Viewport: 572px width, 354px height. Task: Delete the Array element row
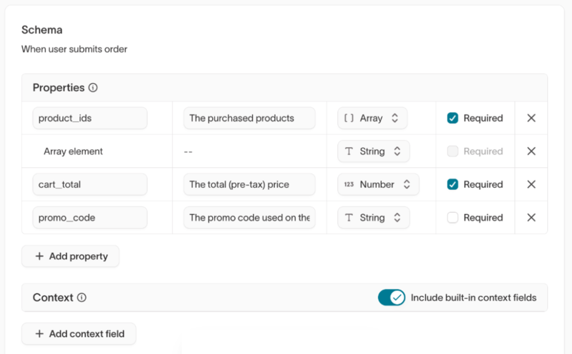coord(531,151)
